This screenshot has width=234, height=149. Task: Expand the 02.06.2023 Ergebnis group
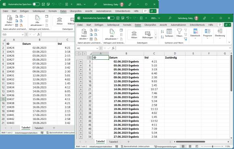point(81,61)
